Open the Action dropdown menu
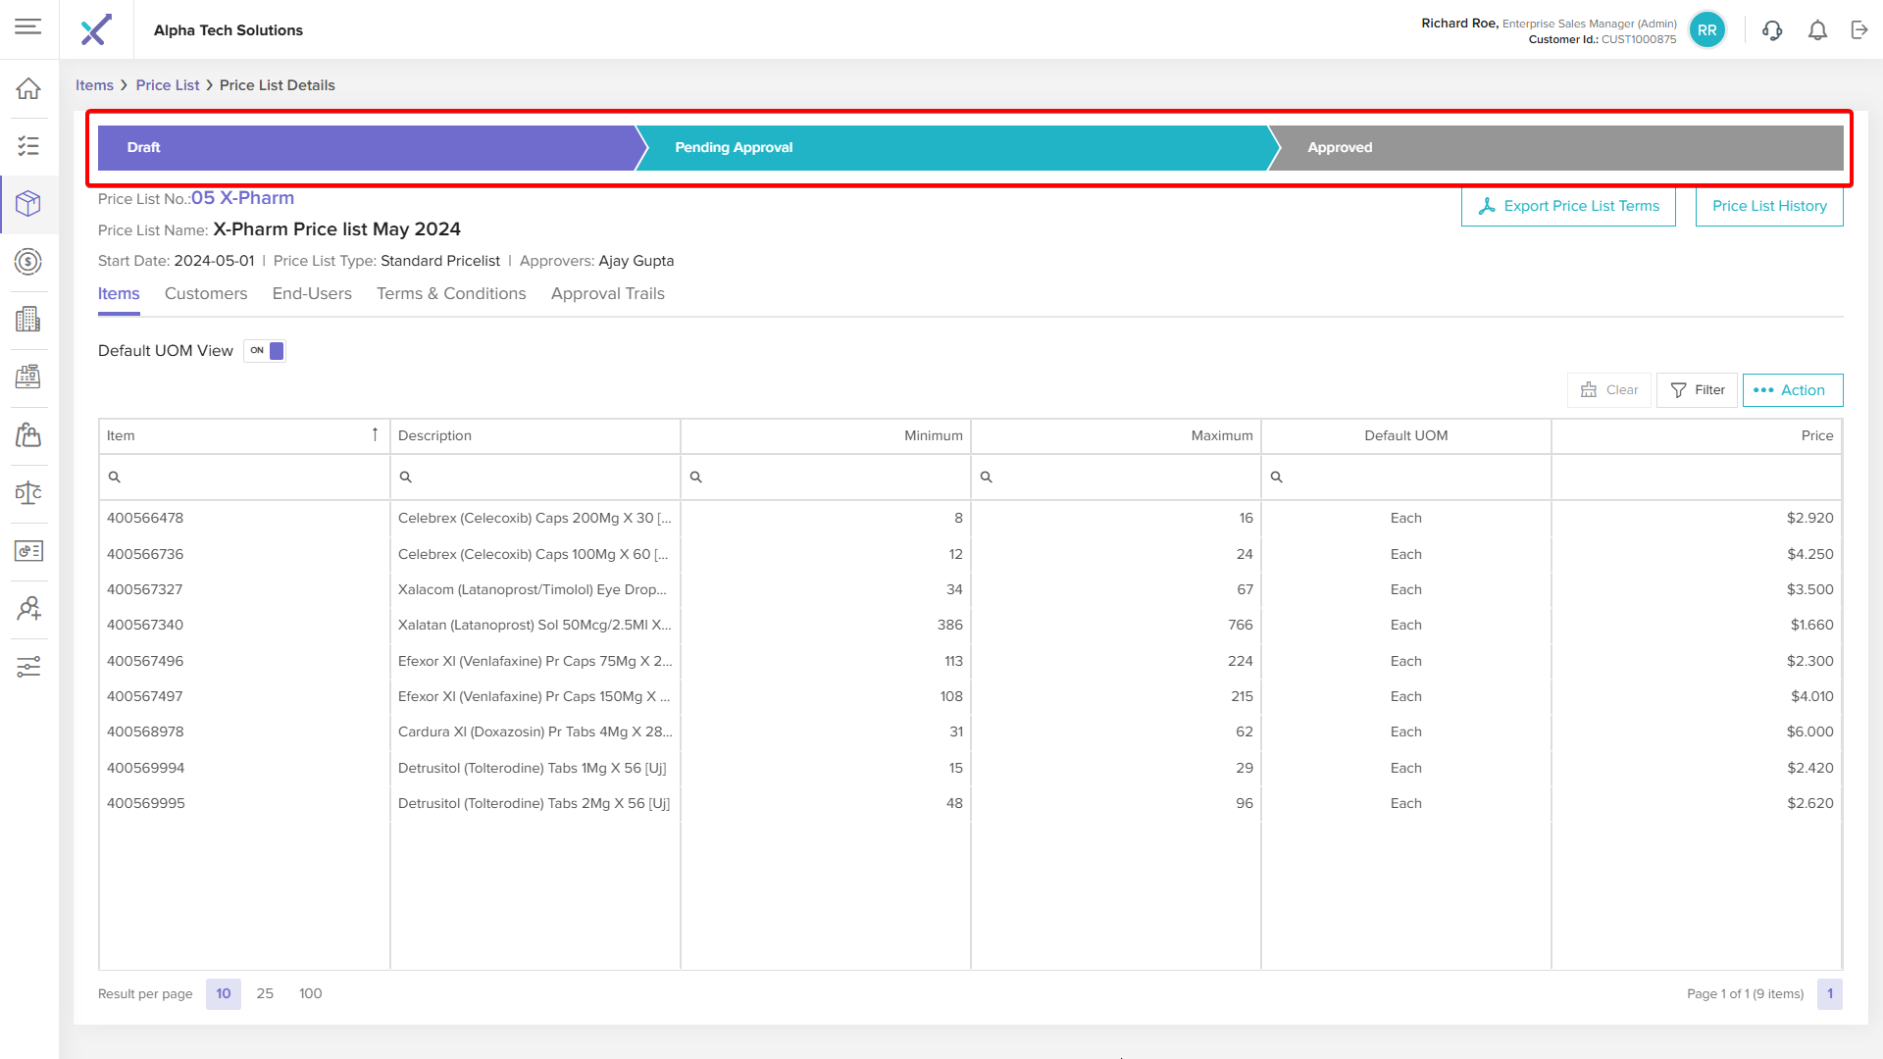The width and height of the screenshot is (1883, 1059). tap(1792, 390)
